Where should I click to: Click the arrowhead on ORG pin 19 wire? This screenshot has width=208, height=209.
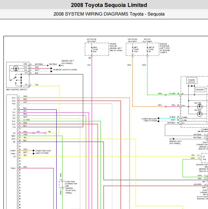pos(34,151)
